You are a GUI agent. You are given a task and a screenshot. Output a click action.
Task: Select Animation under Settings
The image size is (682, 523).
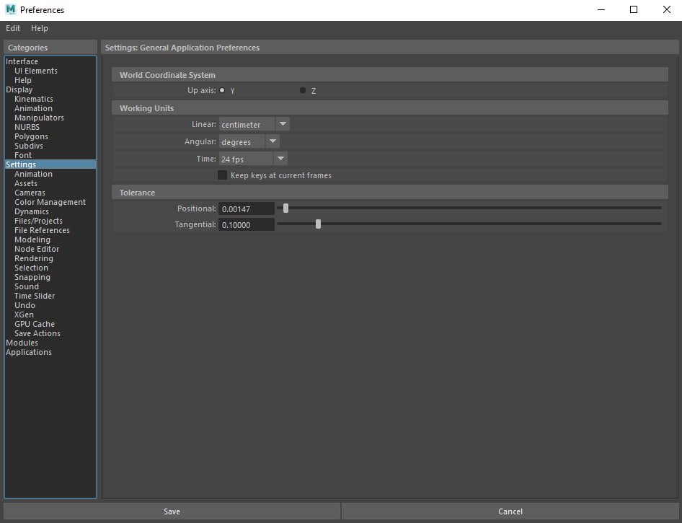[33, 174]
